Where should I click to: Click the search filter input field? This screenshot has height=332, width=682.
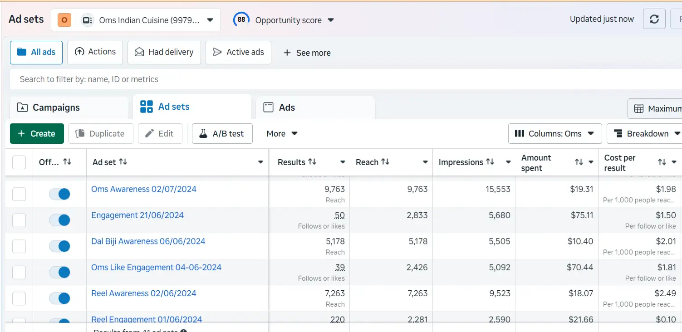(x=182, y=79)
